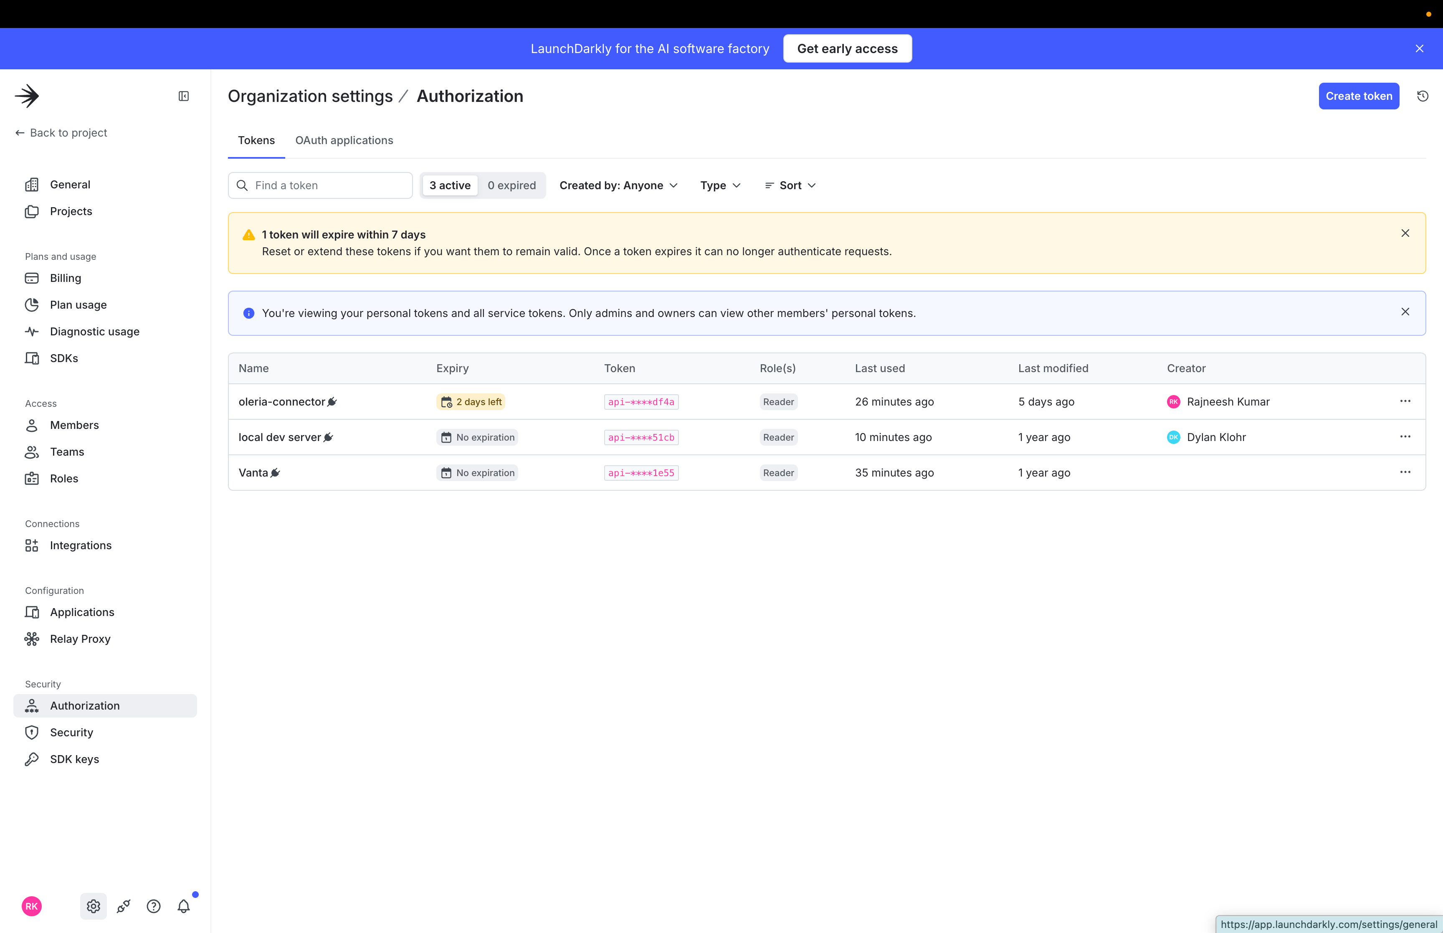Click the api-****51cb token value

(640, 437)
